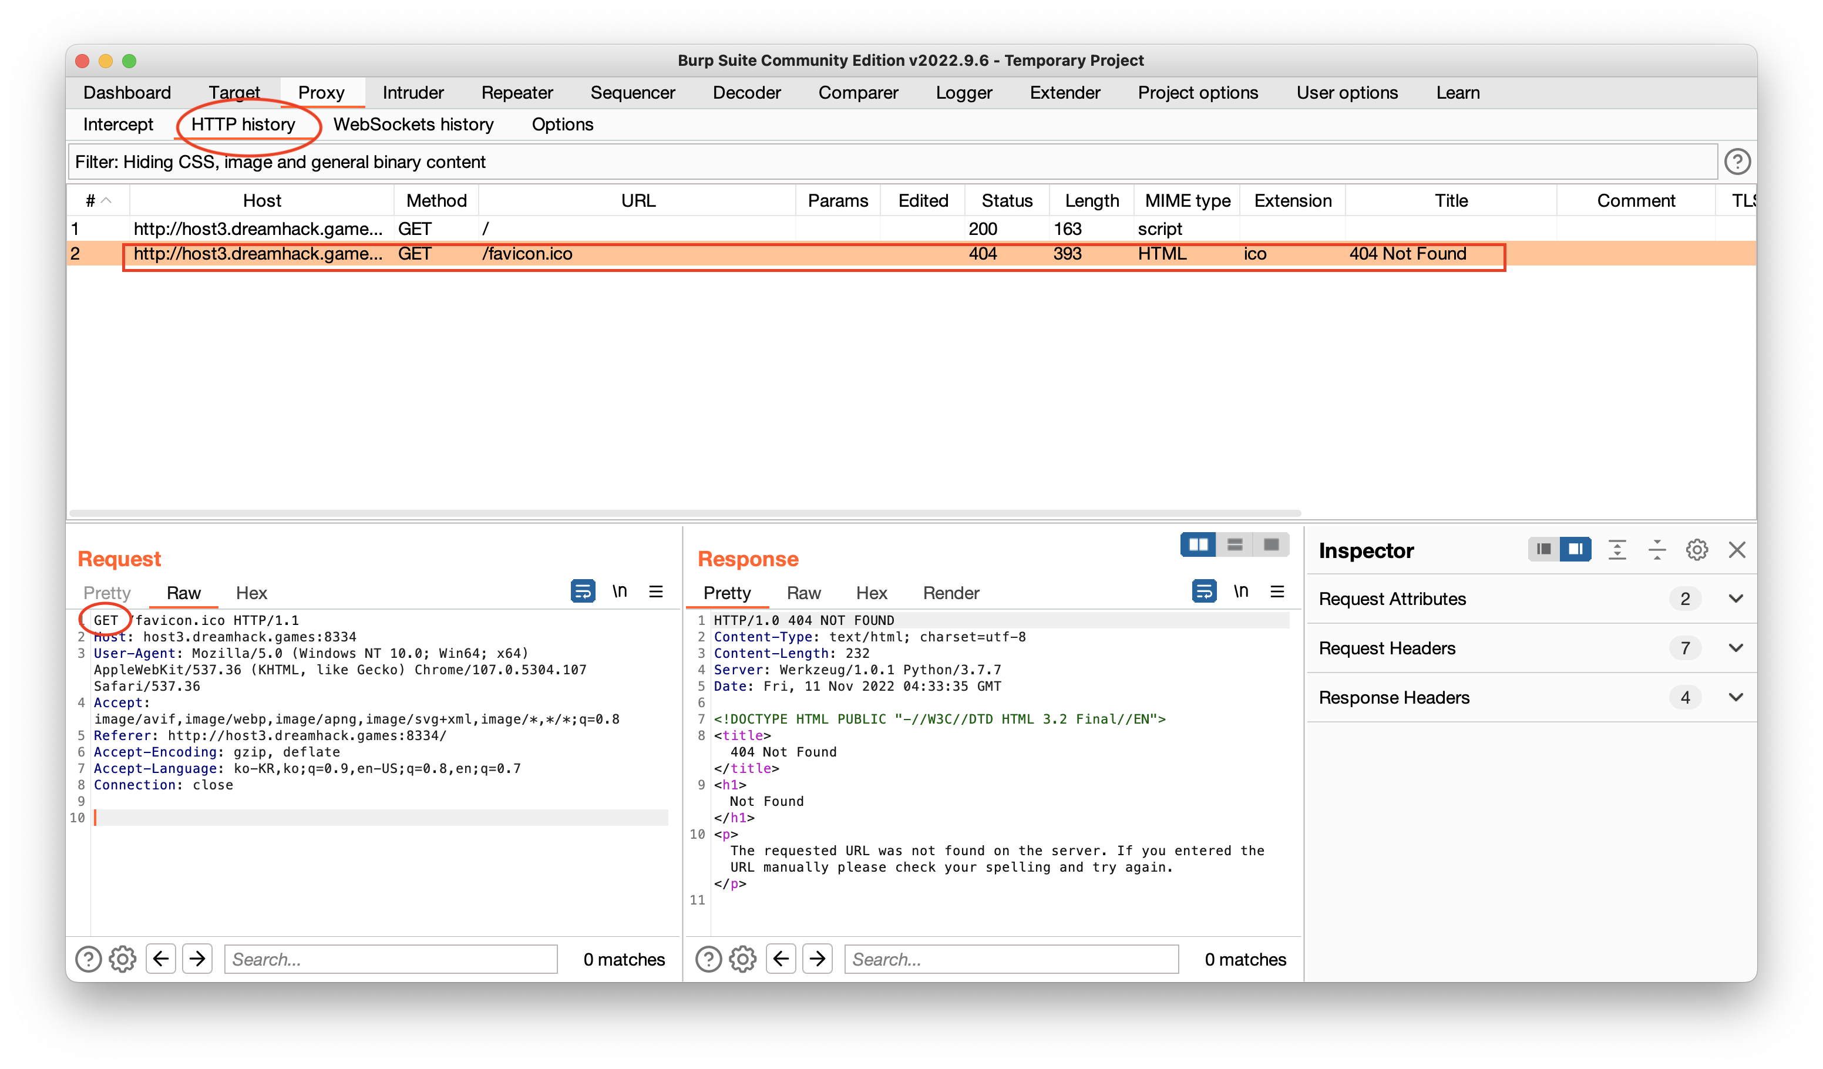Select side-by-side layout view icon
Viewport: 1823px width, 1069px height.
(x=1198, y=544)
